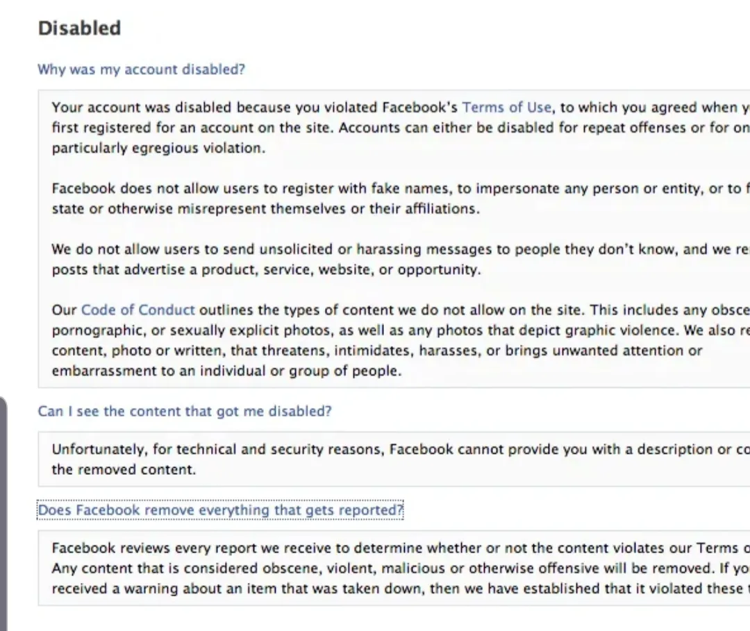The height and width of the screenshot is (631, 750).
Task: Click the "received a warning about an item" line
Action: [347, 588]
